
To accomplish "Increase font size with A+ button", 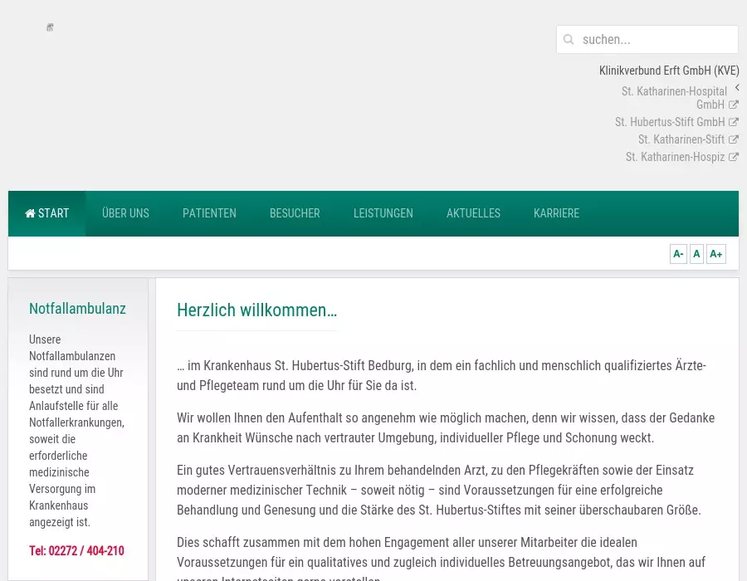I will click(x=715, y=254).
